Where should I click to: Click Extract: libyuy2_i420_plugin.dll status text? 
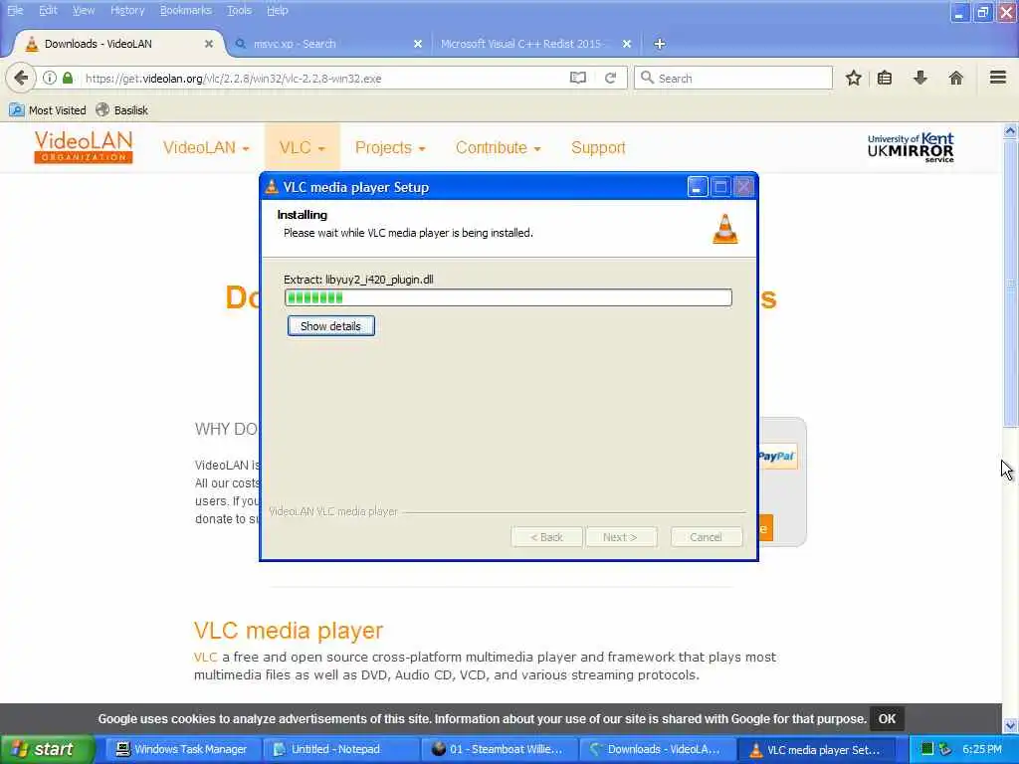[358, 280]
